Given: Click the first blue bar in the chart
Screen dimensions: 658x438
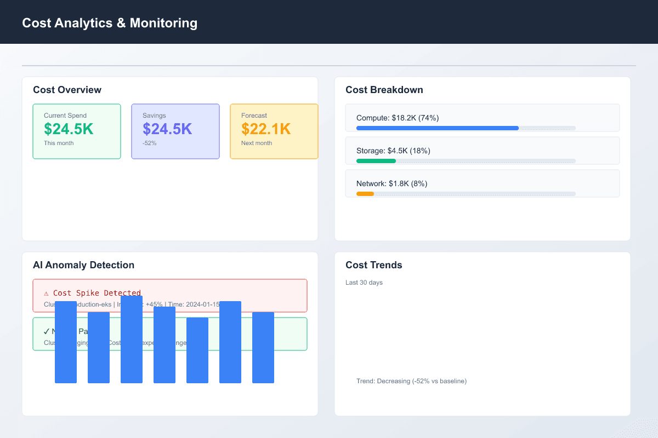Looking at the screenshot, I should point(66,342).
